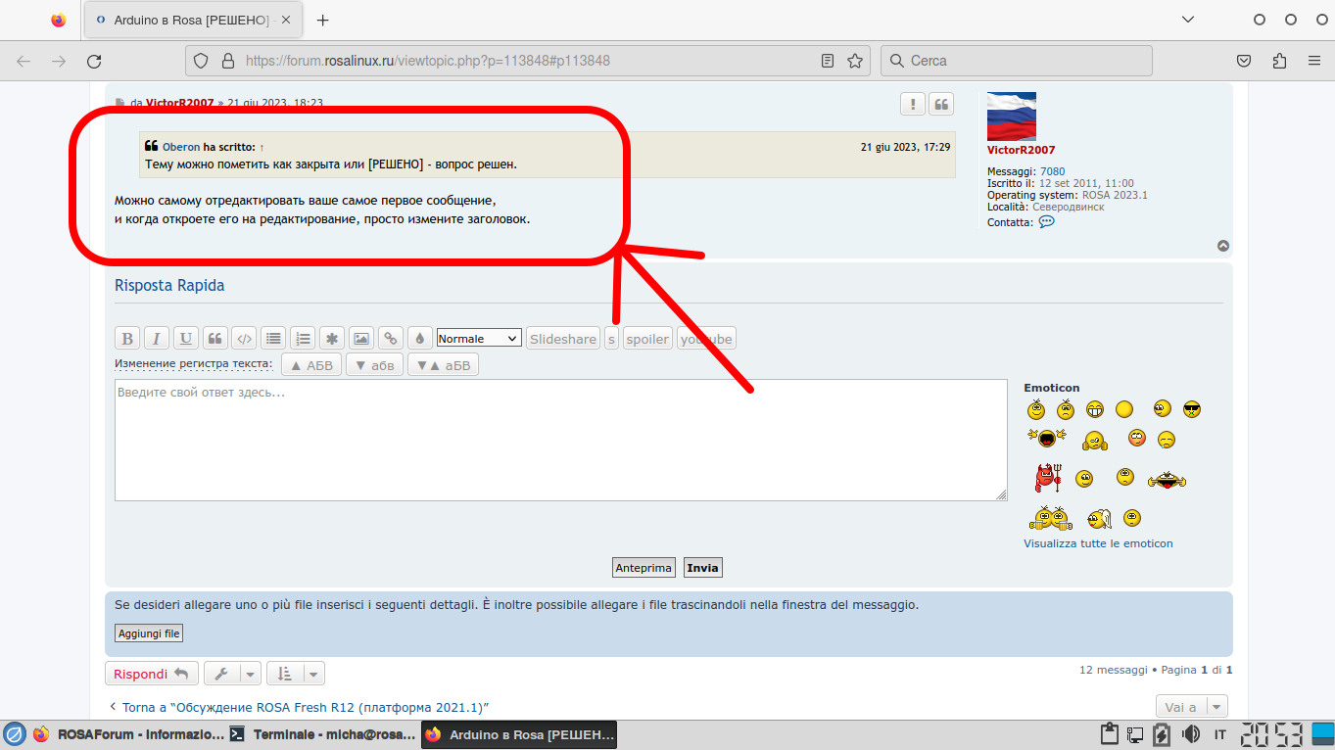Insert the sunglasses cool emoticon
1335x750 pixels.
pyautogui.click(x=1192, y=409)
